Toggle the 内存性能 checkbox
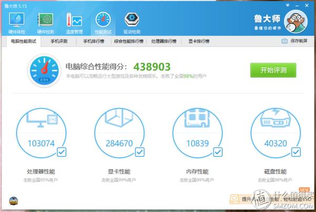The image size is (316, 212). click(218, 152)
